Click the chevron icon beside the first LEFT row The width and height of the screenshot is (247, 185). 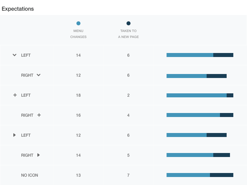click(14, 55)
